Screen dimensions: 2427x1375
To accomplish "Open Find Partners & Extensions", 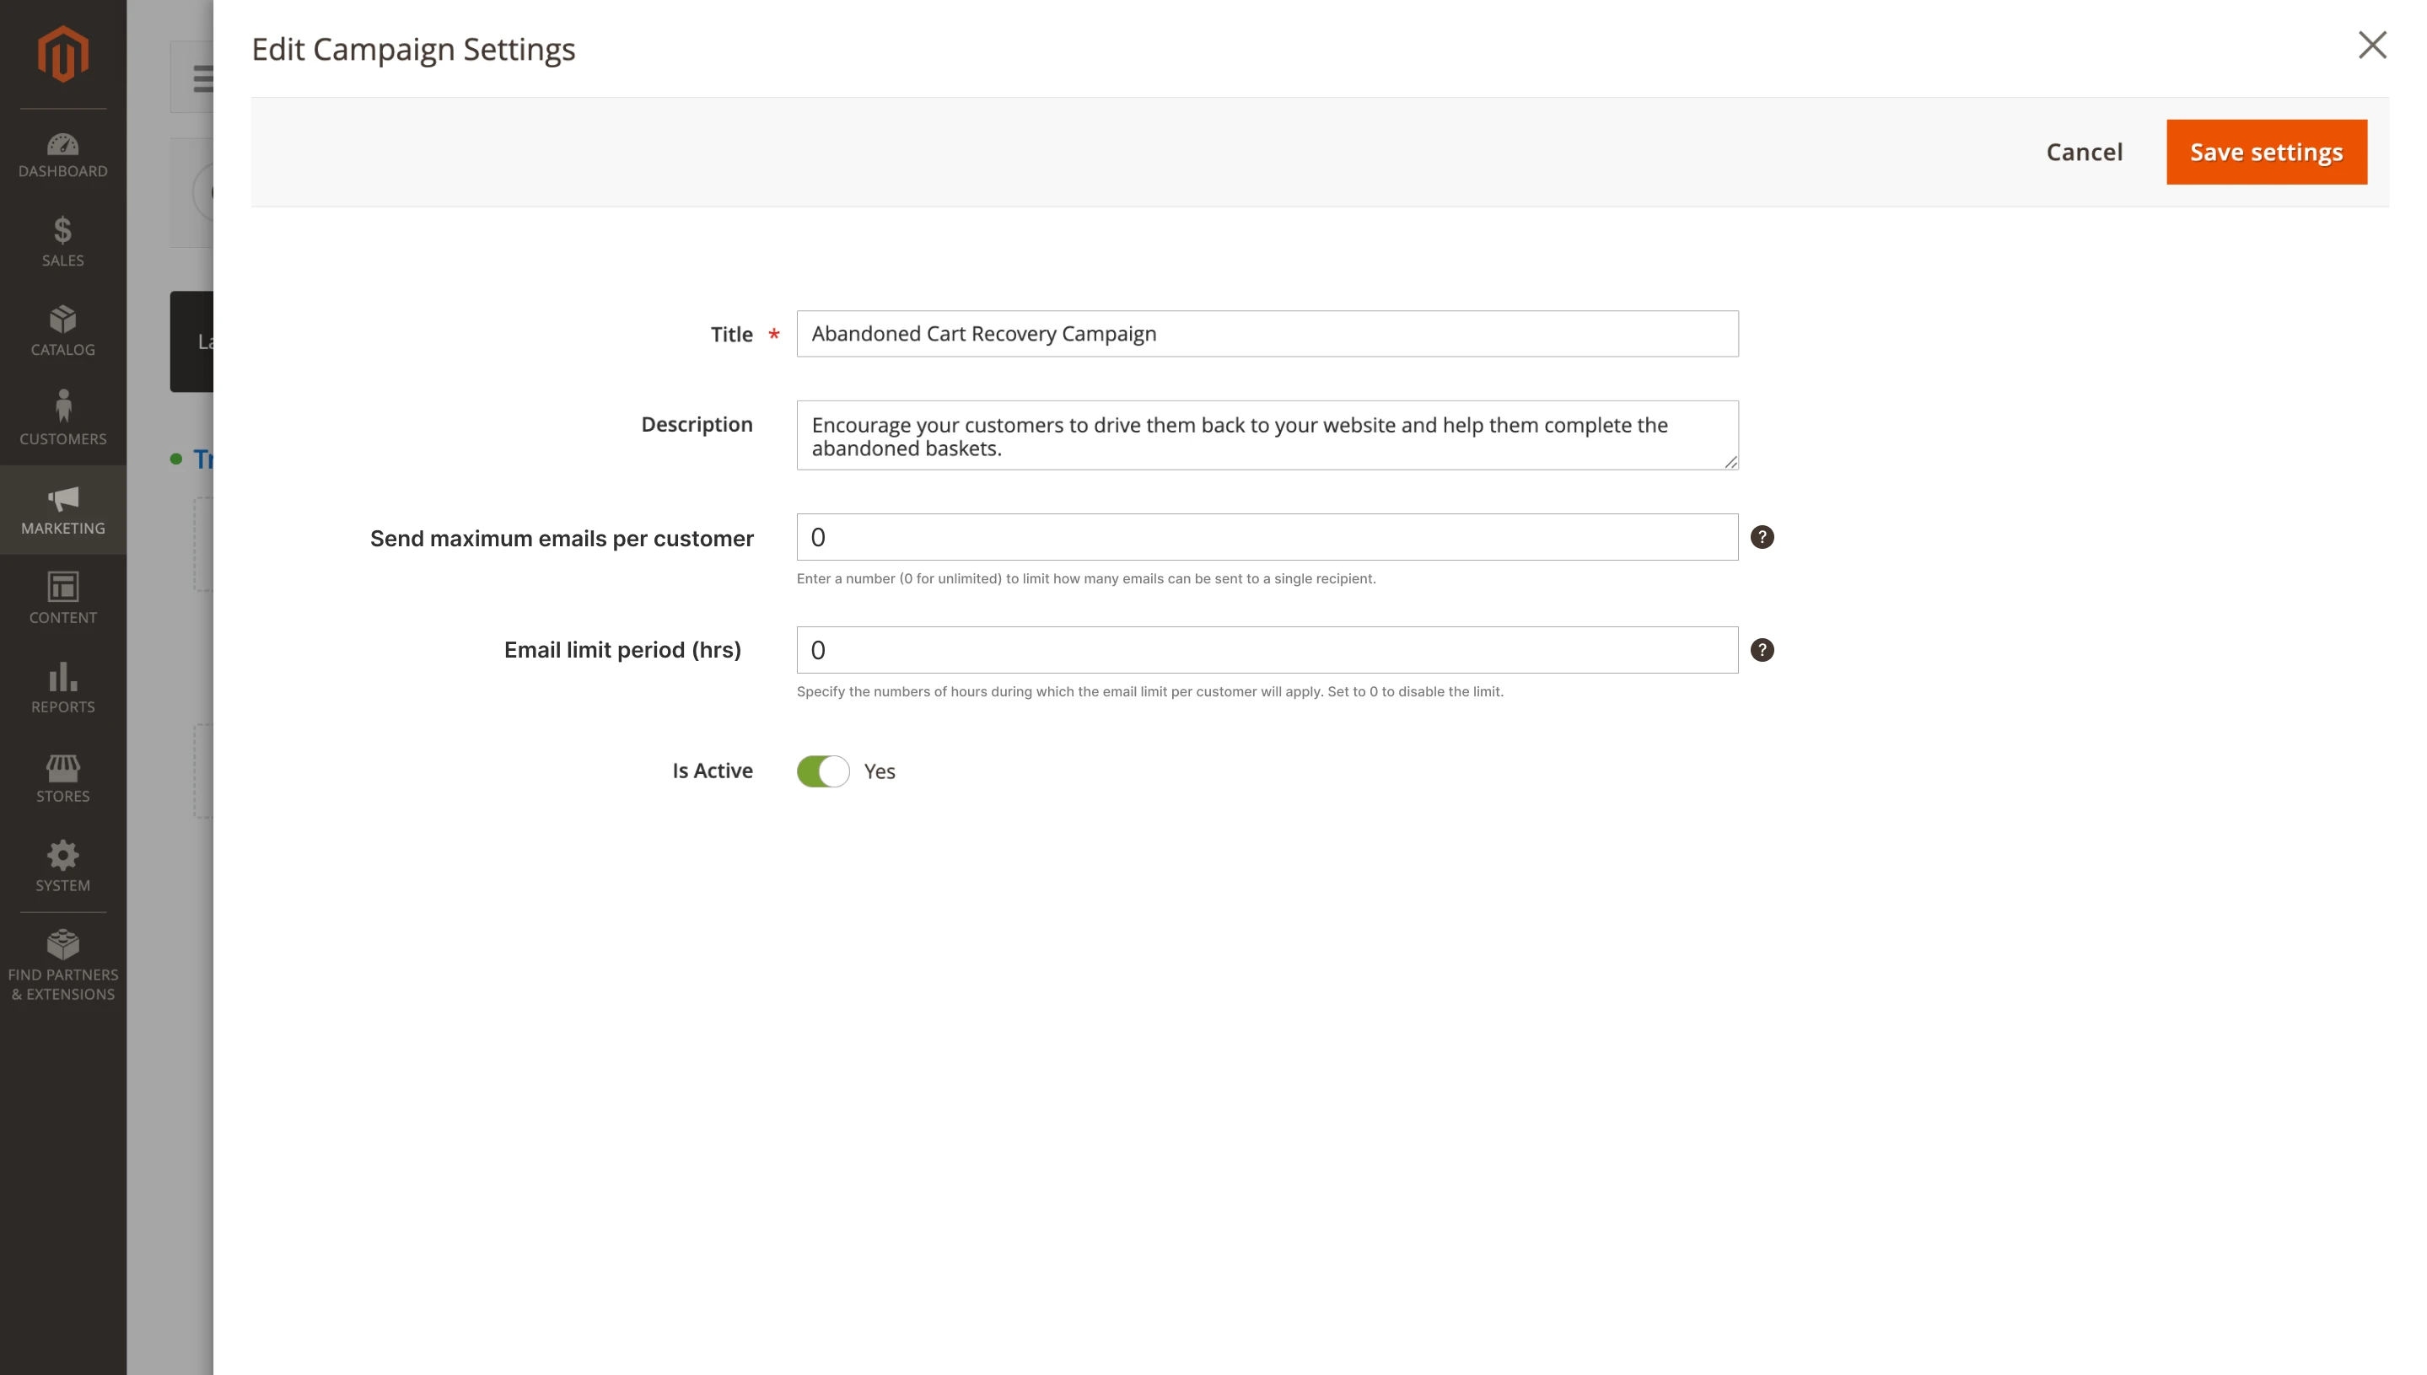I will (x=62, y=964).
